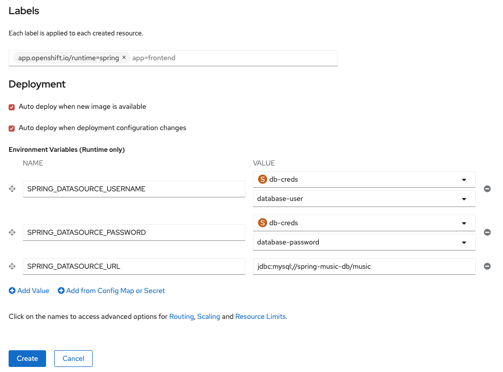Remove the SPRING_DATASOURCE_URL variable row
This screenshot has width=503, height=372.
[487, 266]
